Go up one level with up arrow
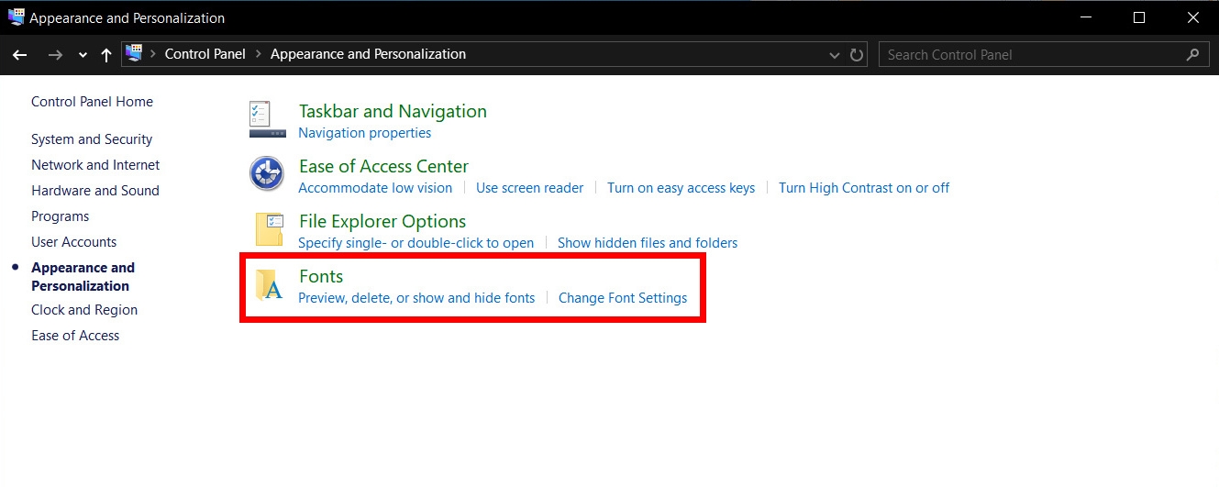1219x487 pixels. click(106, 55)
